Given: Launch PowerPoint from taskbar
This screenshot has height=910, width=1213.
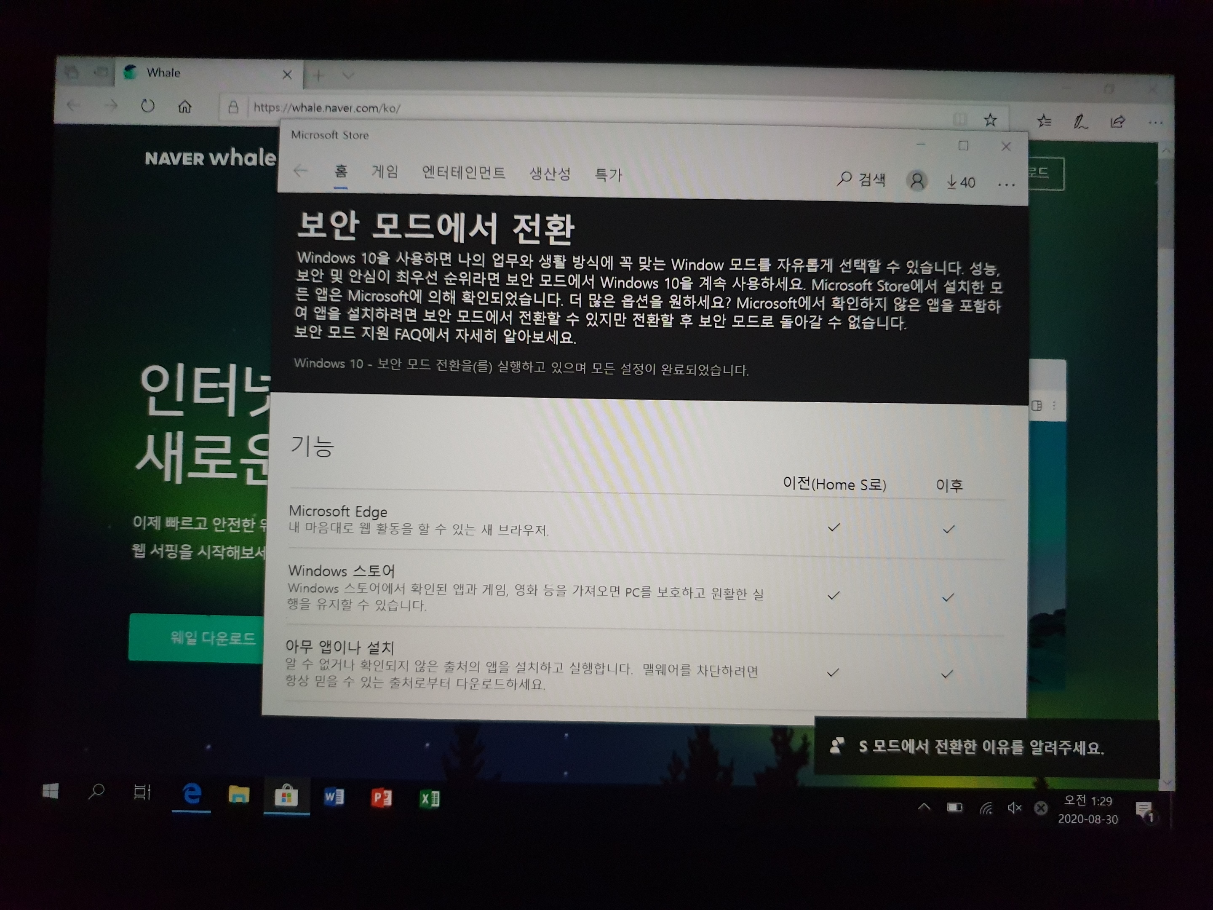Looking at the screenshot, I should point(381,798).
